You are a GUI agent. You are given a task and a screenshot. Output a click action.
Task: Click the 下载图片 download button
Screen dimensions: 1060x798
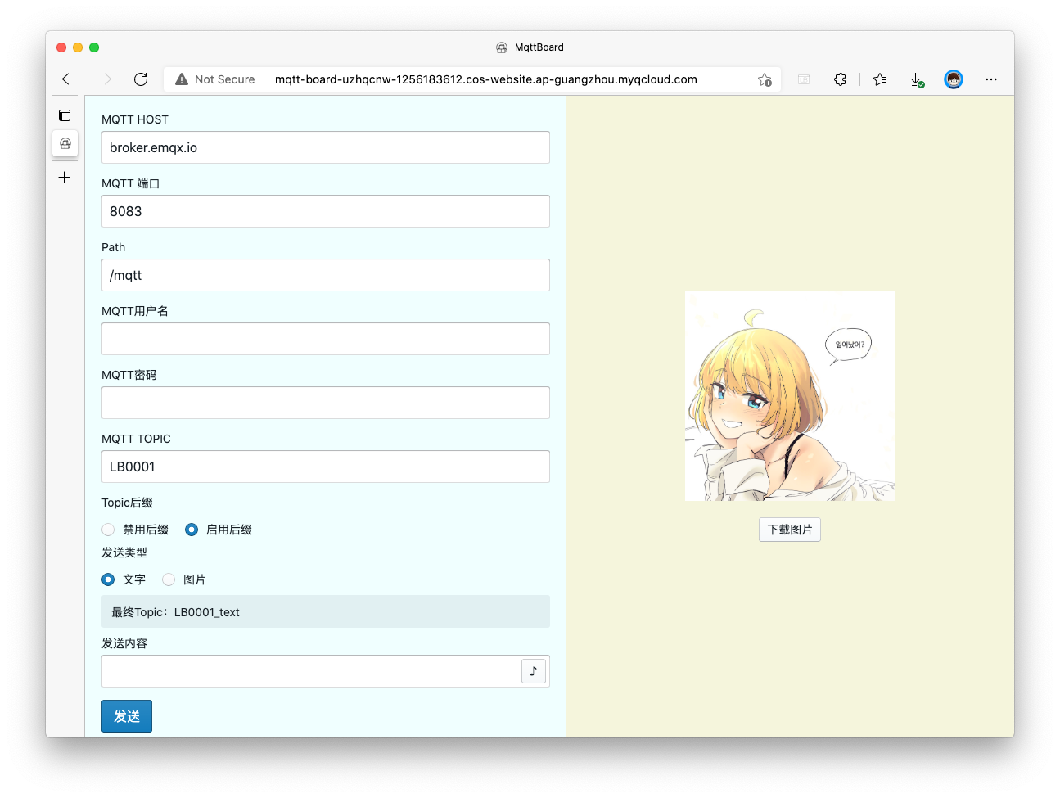tap(790, 530)
